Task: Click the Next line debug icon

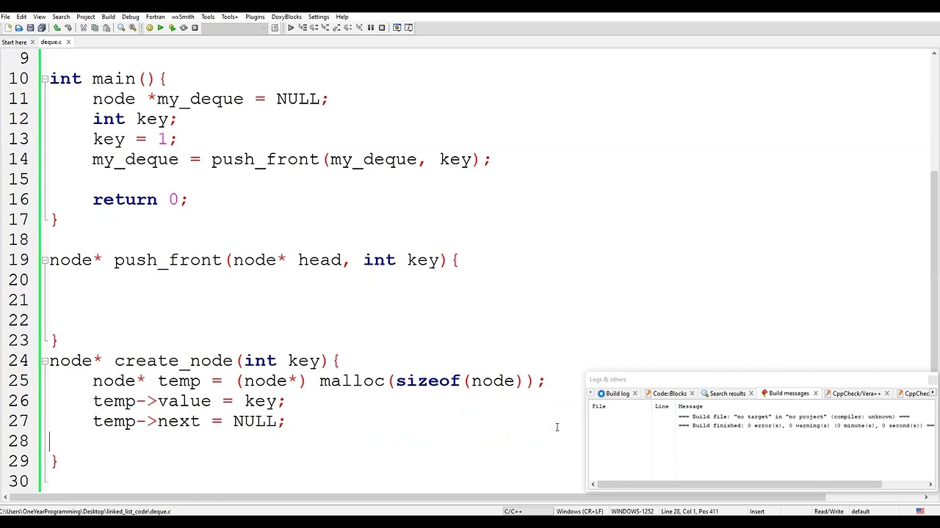Action: pos(314,28)
